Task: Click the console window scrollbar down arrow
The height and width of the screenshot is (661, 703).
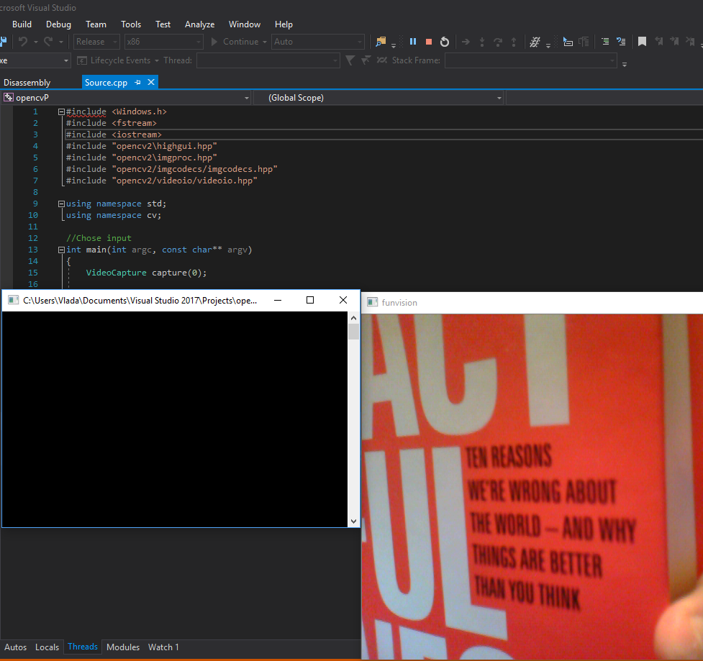Action: 353,520
